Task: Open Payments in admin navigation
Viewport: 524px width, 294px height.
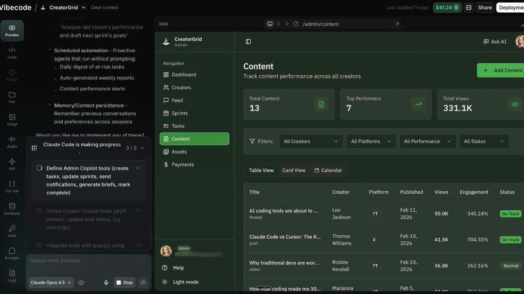Action: tap(194, 165)
